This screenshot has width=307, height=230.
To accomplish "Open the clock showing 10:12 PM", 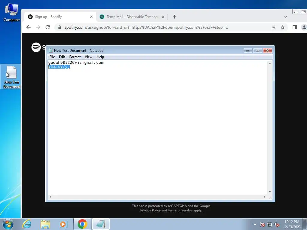I will click(x=292, y=224).
